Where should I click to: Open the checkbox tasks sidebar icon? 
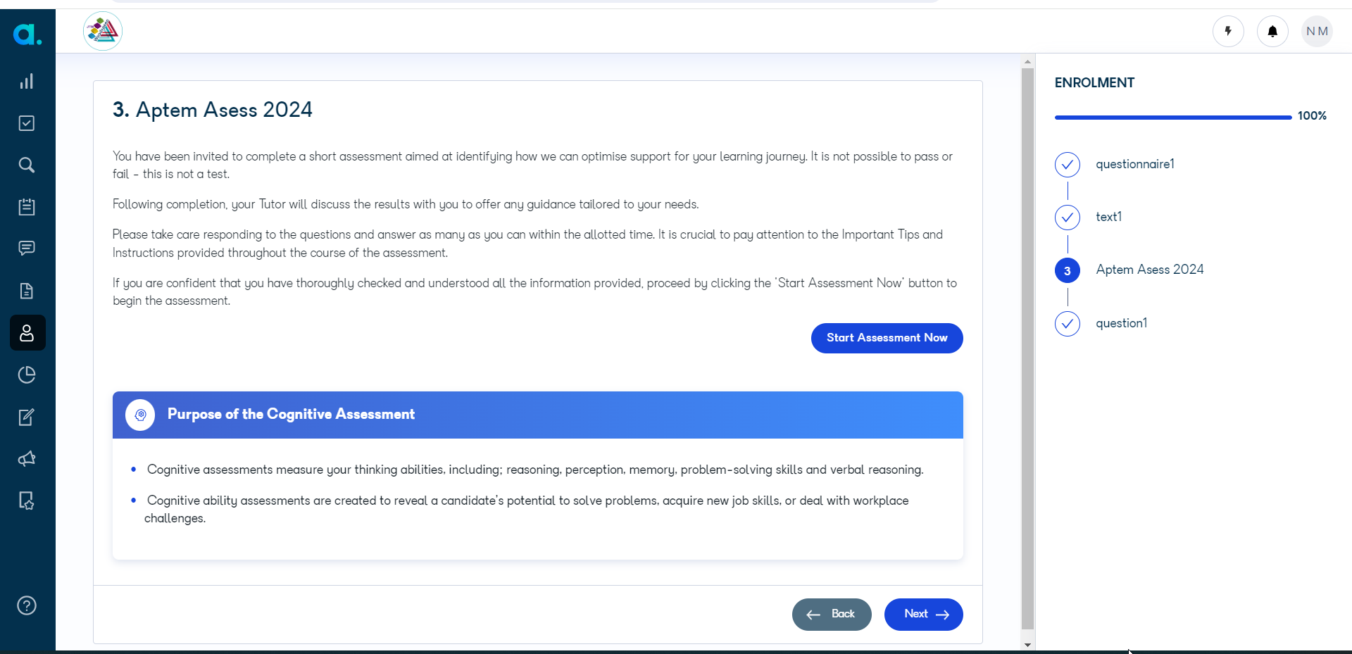point(27,123)
